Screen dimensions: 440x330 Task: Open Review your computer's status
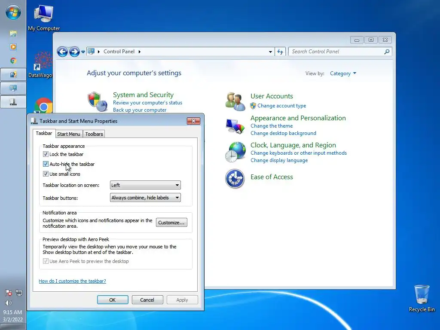click(x=148, y=103)
